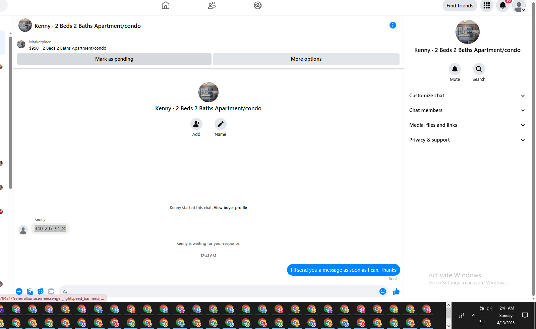Open People tray icon on taskbar

coord(462,315)
